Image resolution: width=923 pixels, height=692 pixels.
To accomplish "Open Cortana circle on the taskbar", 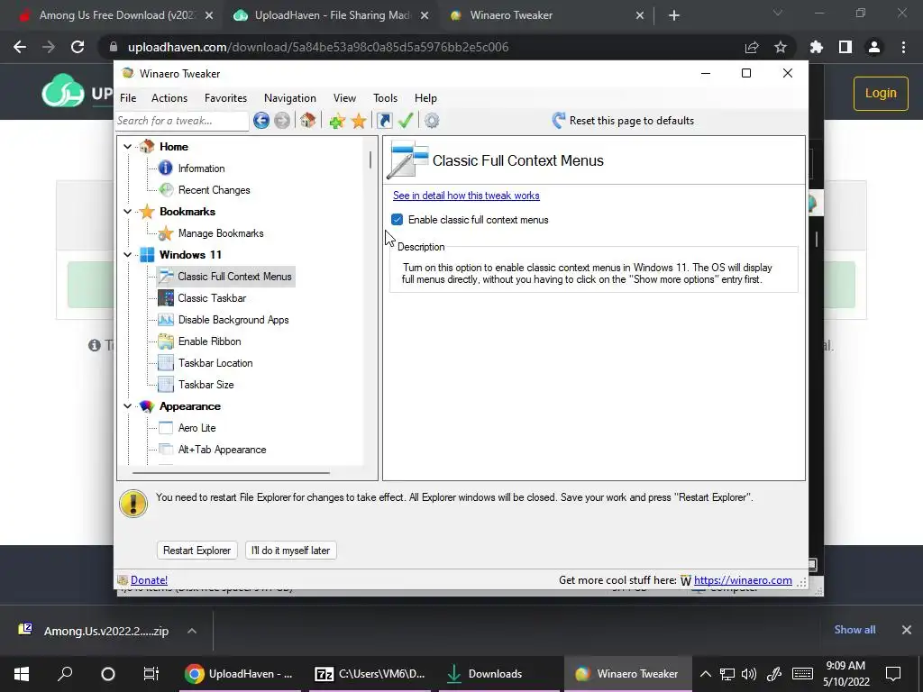I will pos(108,674).
